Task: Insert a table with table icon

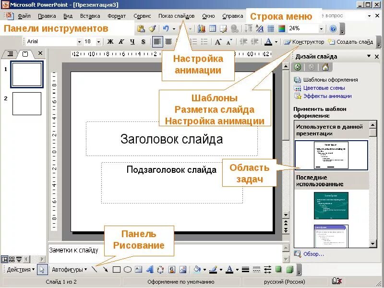Action: (x=212, y=29)
